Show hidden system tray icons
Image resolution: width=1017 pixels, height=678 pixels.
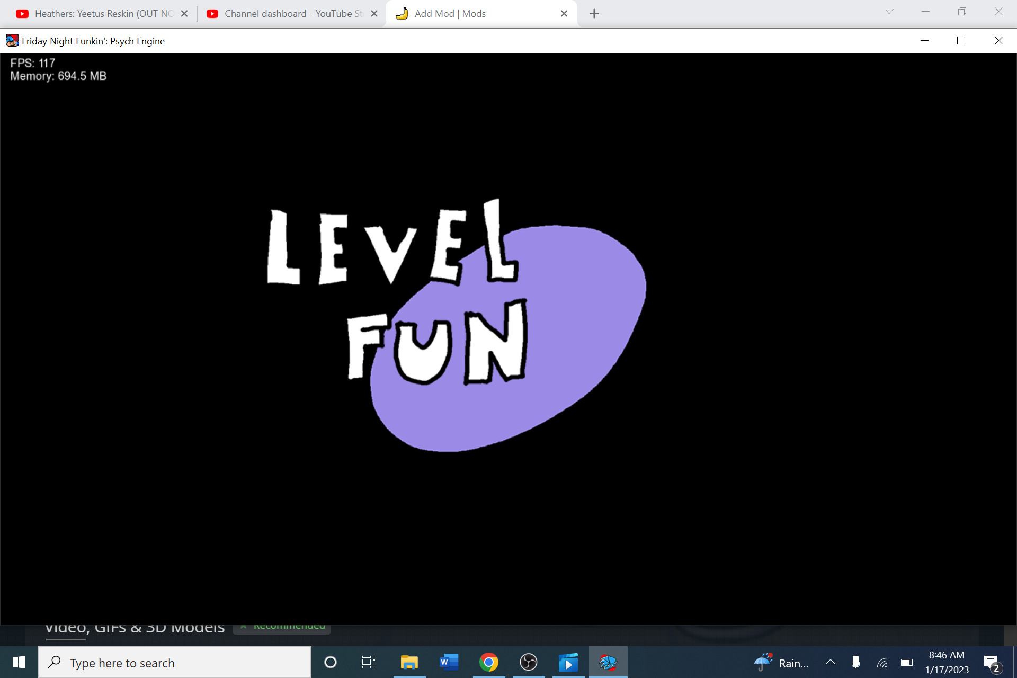[831, 662]
